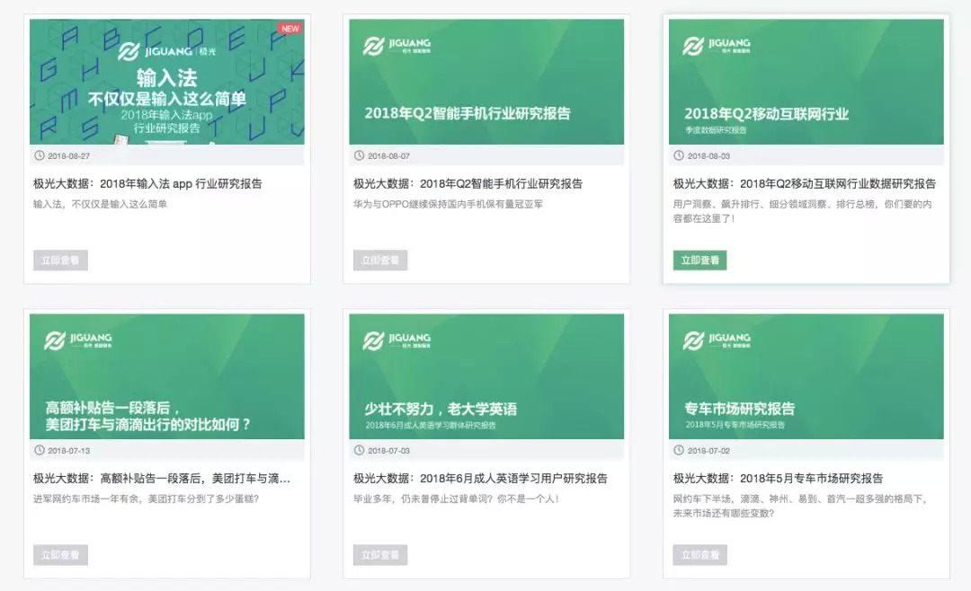Click 立即查看 under 5月专车市场 report
Screen dimensions: 971x591
click(x=699, y=555)
